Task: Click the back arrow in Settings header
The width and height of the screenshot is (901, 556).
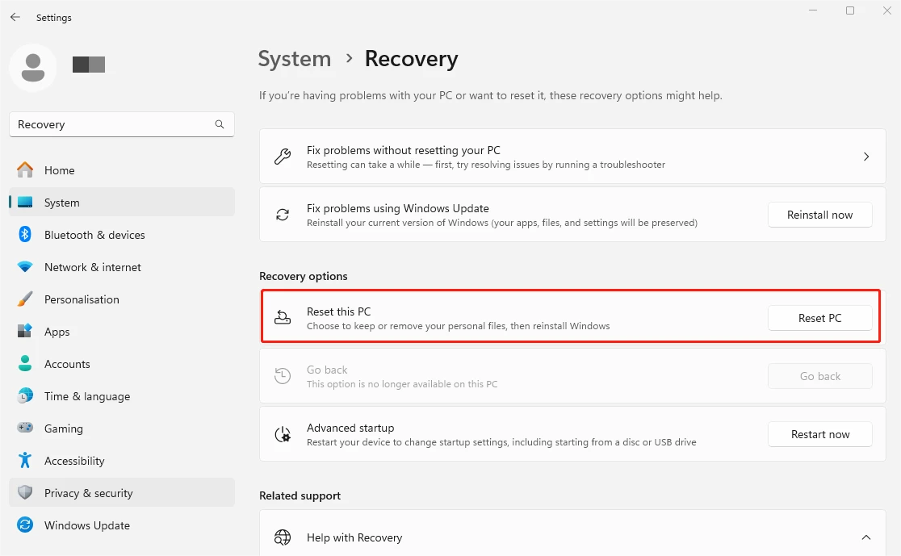Action: (15, 17)
